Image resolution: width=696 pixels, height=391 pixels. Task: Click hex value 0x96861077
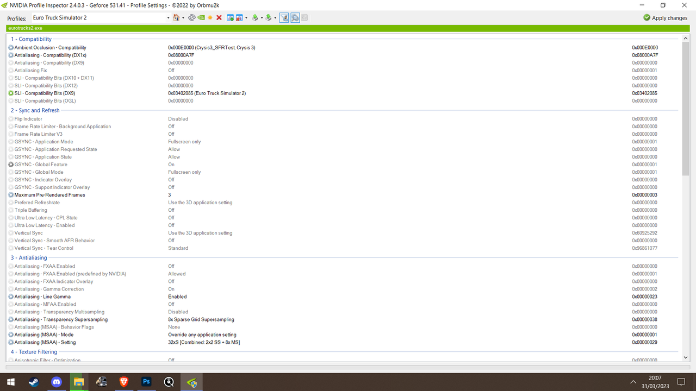[x=644, y=248]
